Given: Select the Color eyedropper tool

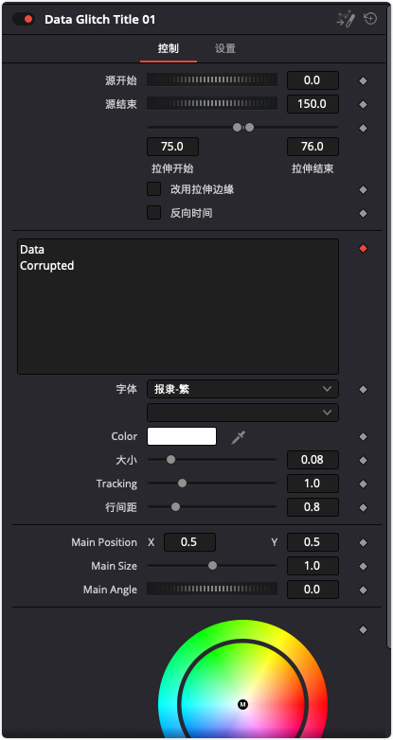Looking at the screenshot, I should click(238, 437).
